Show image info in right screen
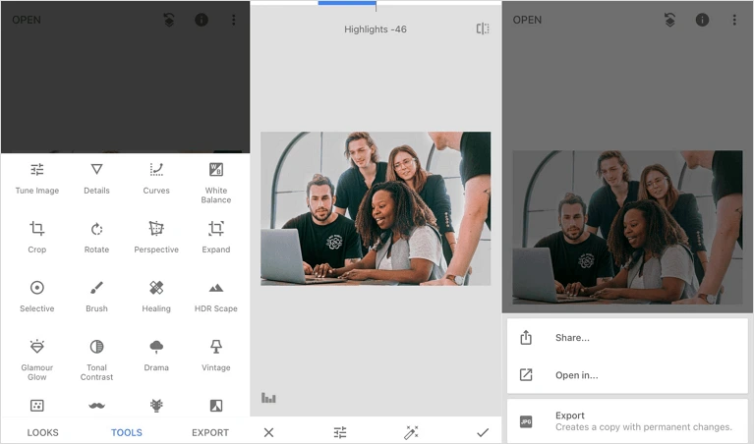Image resolution: width=754 pixels, height=444 pixels. pyautogui.click(x=702, y=20)
